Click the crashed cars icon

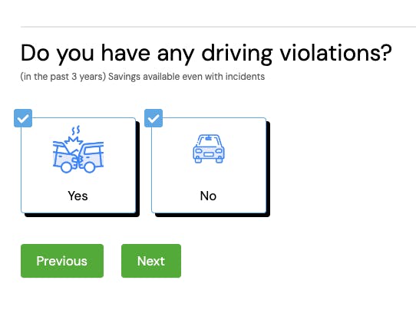click(78, 150)
